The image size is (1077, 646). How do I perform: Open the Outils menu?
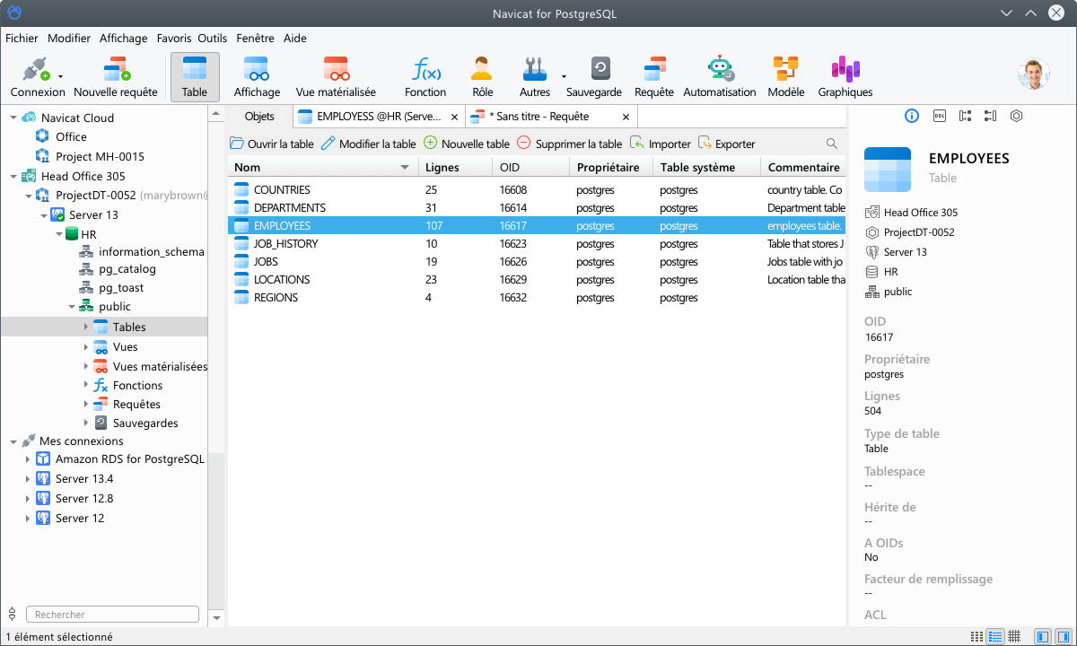coord(213,39)
